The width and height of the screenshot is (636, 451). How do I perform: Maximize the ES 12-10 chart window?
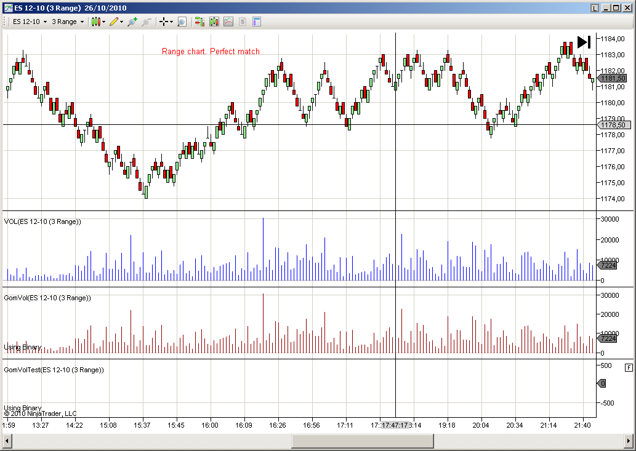point(616,8)
